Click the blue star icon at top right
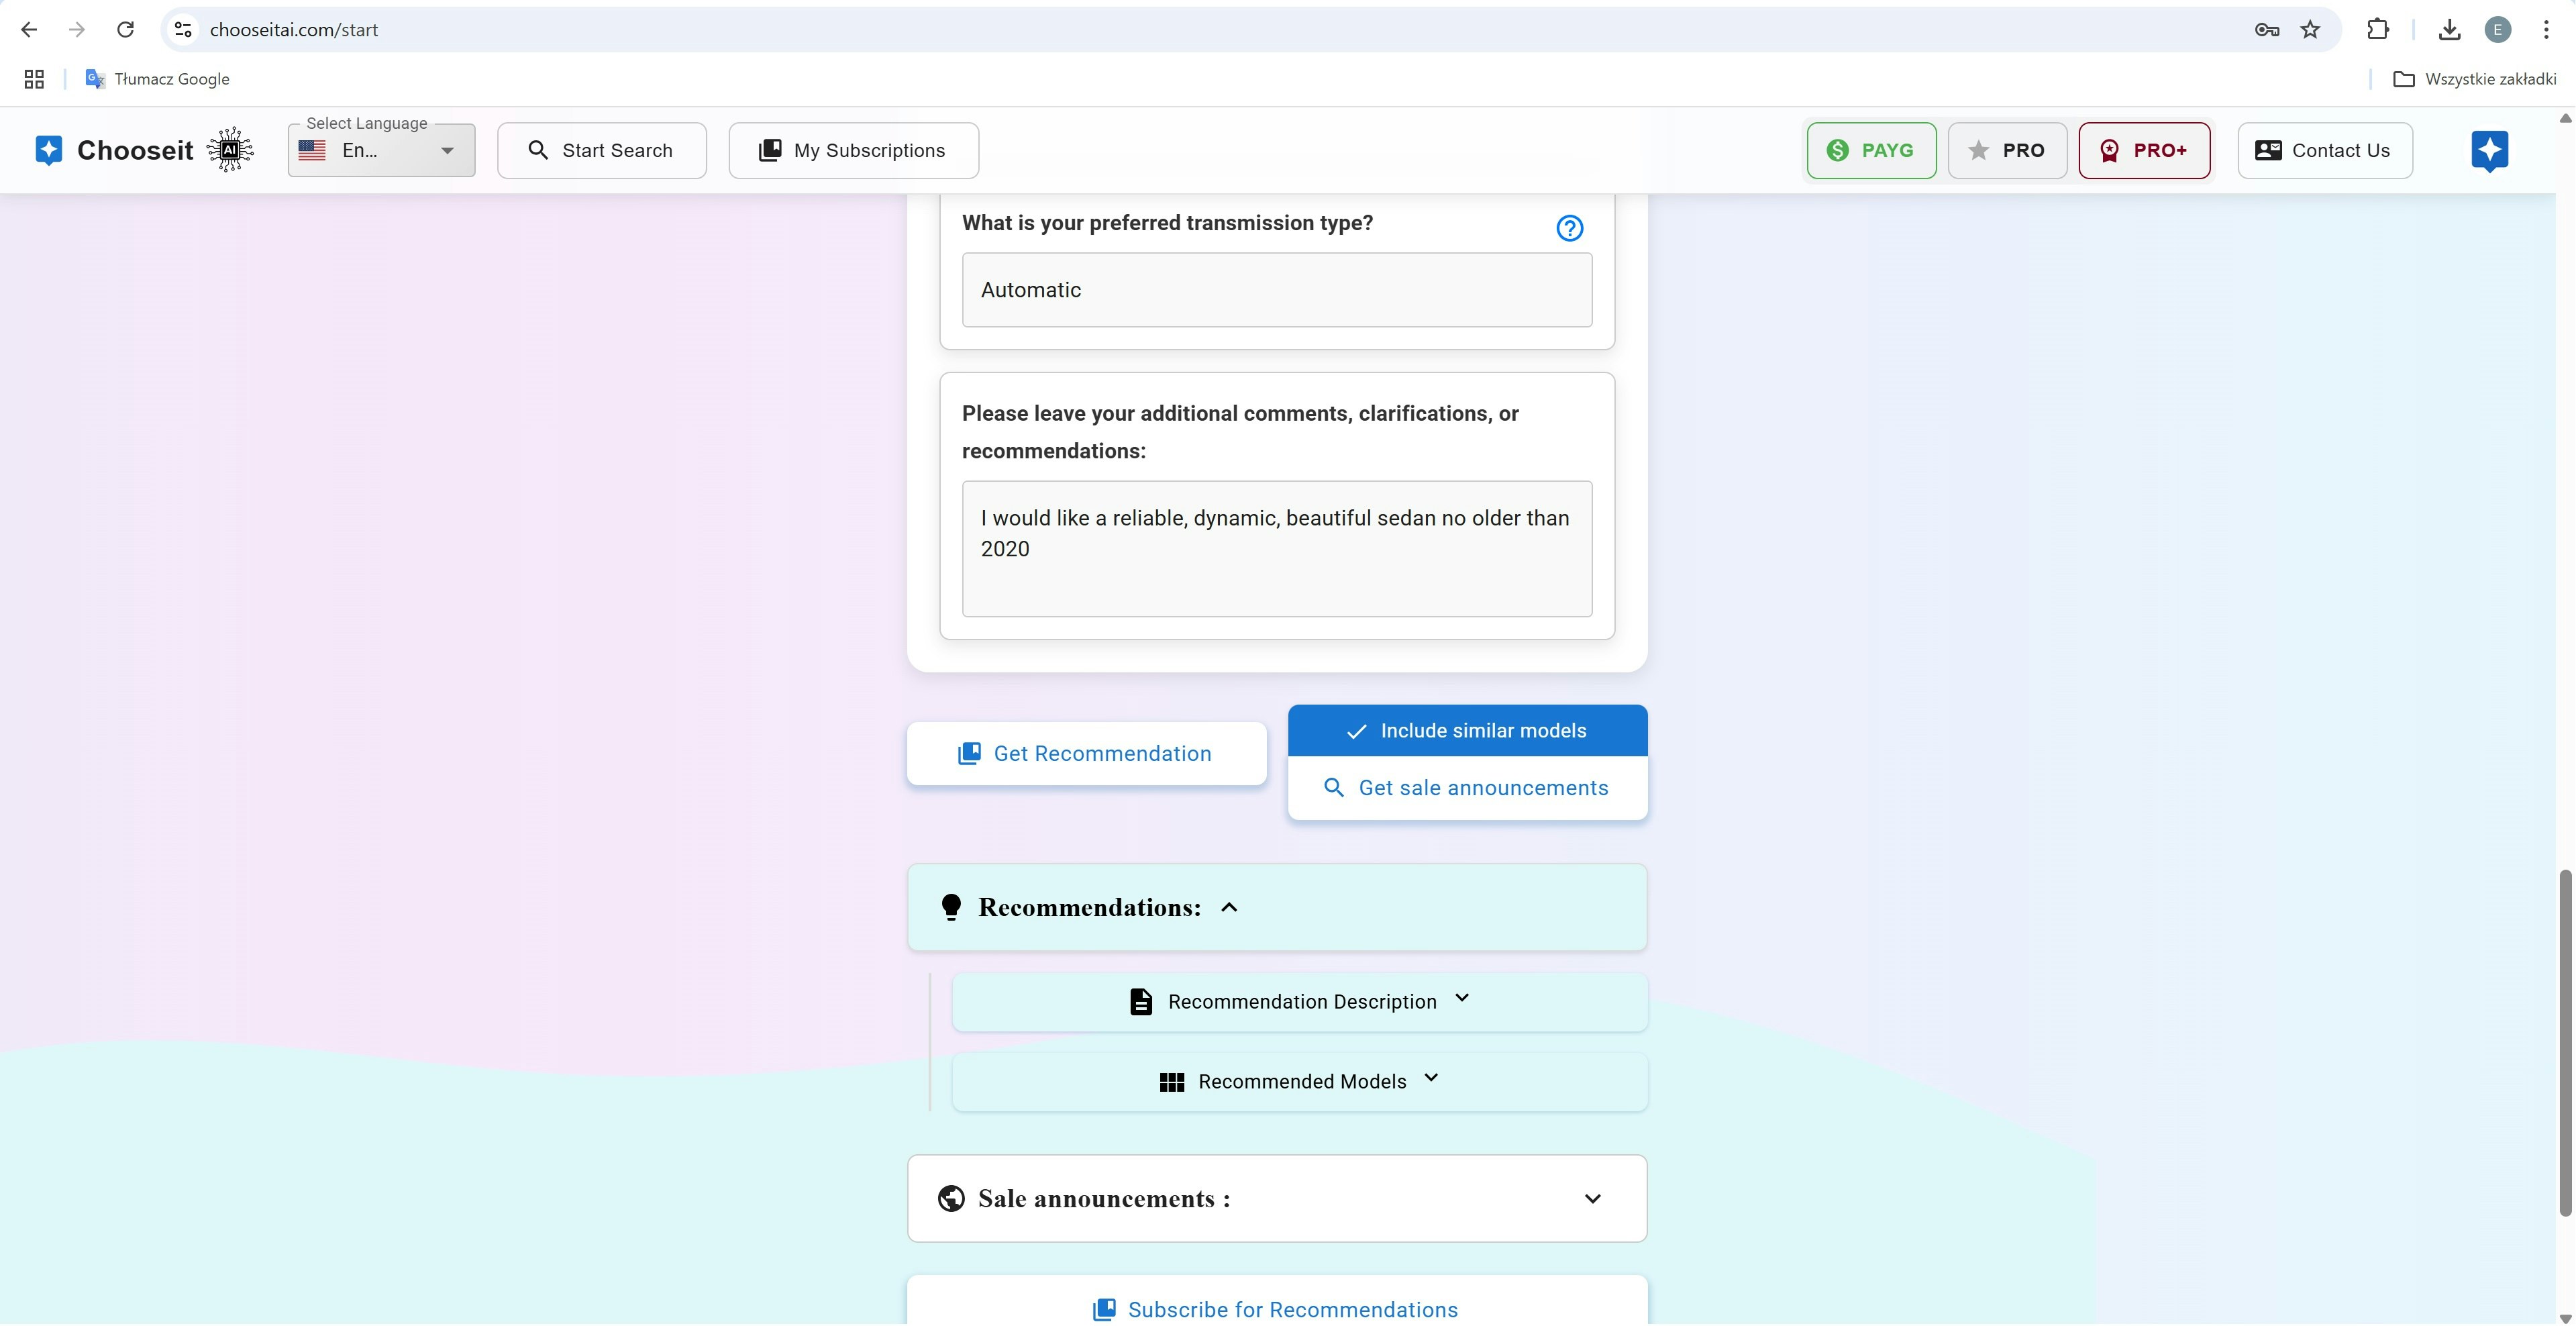This screenshot has height=1326, width=2576. (x=2489, y=150)
